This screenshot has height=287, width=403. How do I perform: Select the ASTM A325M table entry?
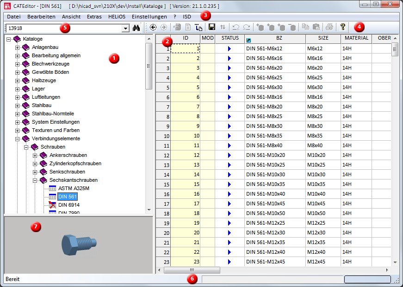[x=74, y=188]
